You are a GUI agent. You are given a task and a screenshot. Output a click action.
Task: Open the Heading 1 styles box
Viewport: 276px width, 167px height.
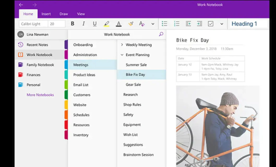coord(248,24)
